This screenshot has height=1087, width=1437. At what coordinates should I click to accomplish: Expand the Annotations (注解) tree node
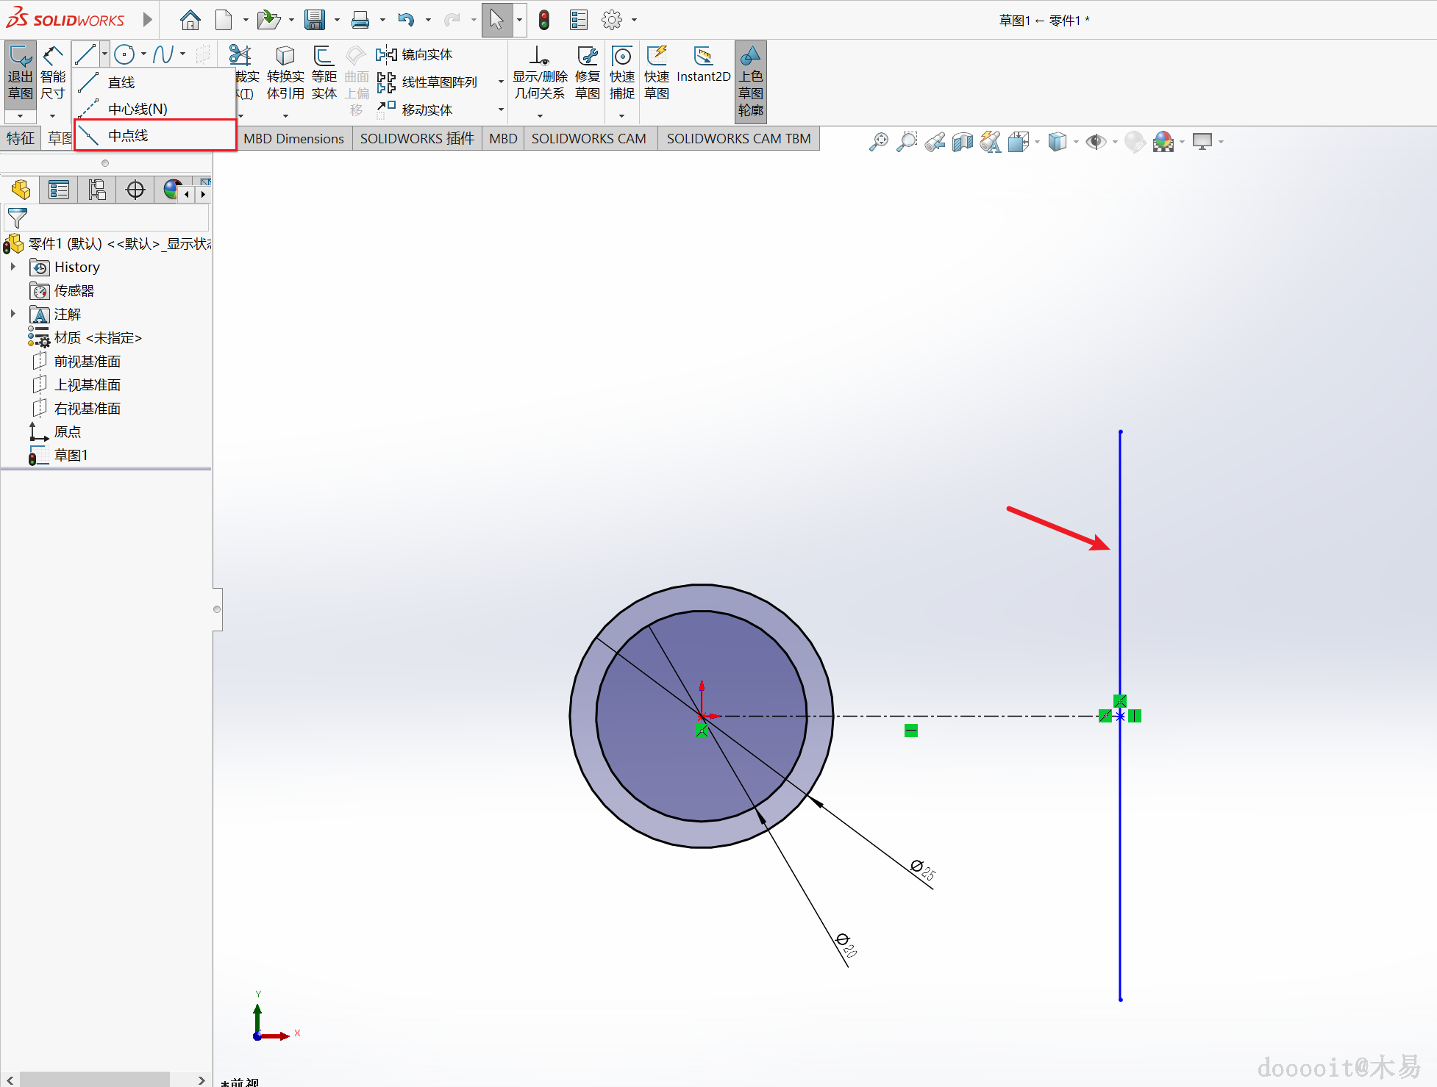click(13, 314)
